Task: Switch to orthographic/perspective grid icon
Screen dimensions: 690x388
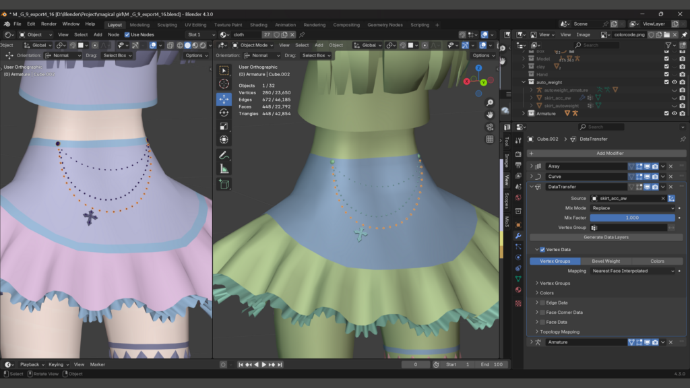Action: click(490, 139)
